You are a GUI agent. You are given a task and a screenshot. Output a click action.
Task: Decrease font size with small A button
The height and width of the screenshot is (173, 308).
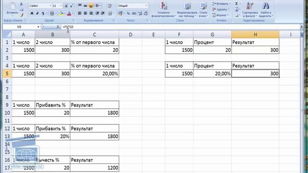click(72, 6)
